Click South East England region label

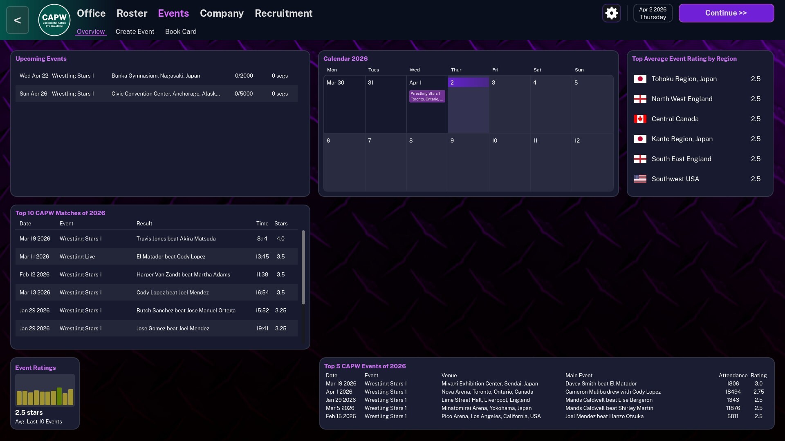pos(682,159)
